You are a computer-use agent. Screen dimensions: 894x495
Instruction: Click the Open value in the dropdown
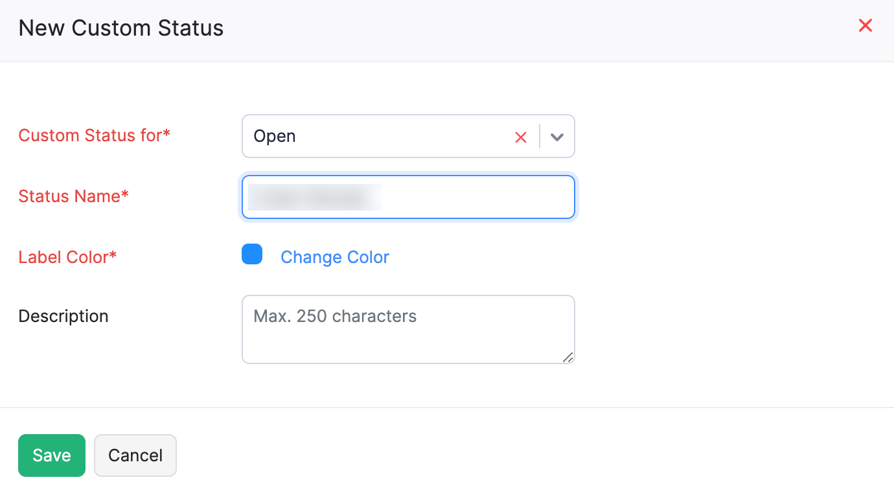click(x=275, y=136)
